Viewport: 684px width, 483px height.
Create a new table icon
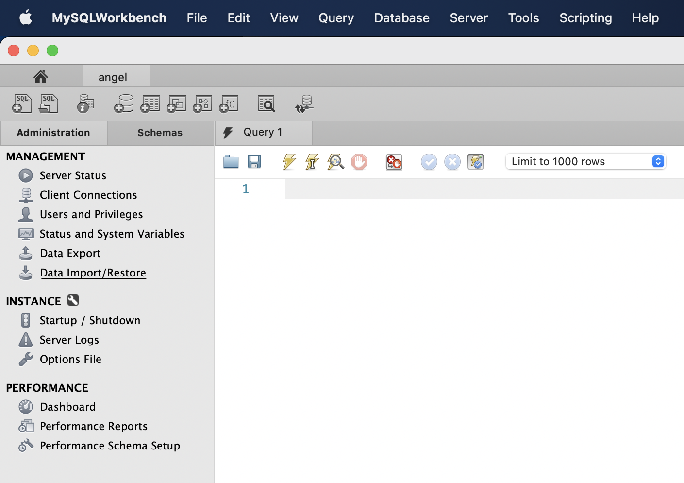[150, 103]
